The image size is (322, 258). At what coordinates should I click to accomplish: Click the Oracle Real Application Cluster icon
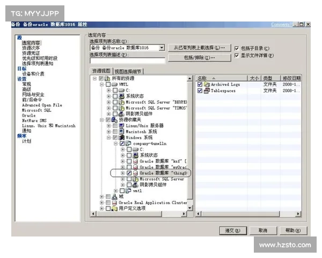(114, 203)
